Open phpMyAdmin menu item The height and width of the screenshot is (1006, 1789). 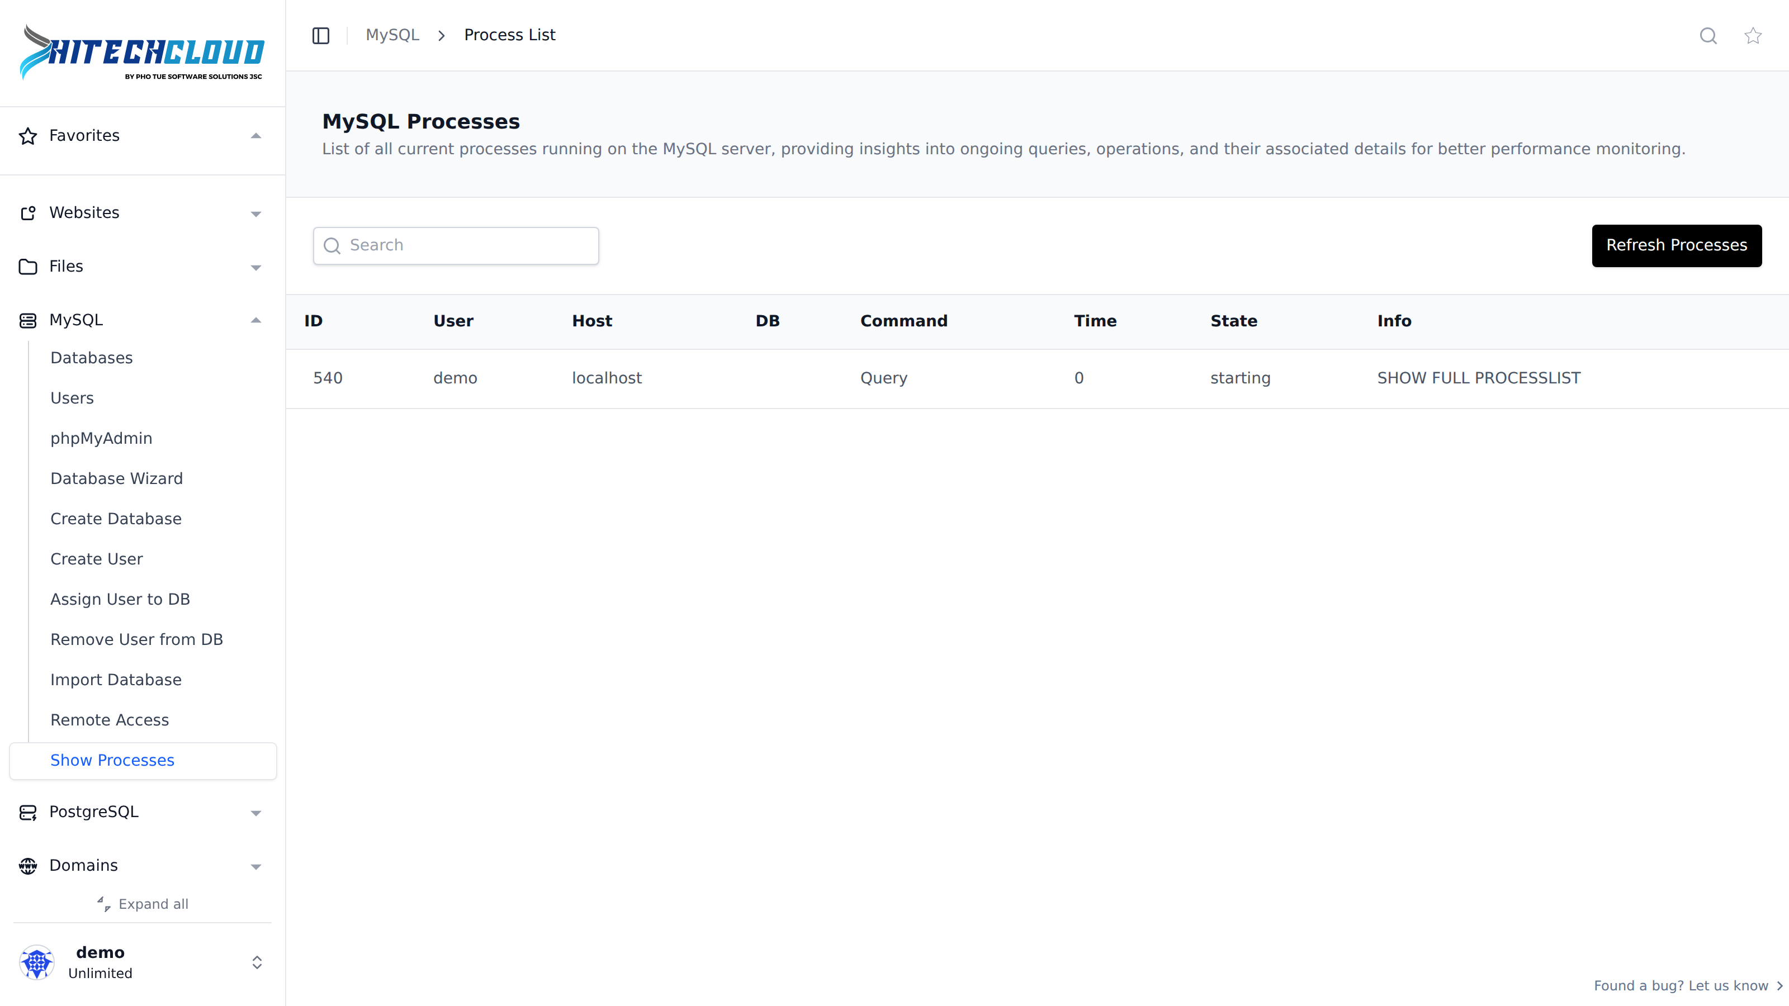[x=101, y=439]
